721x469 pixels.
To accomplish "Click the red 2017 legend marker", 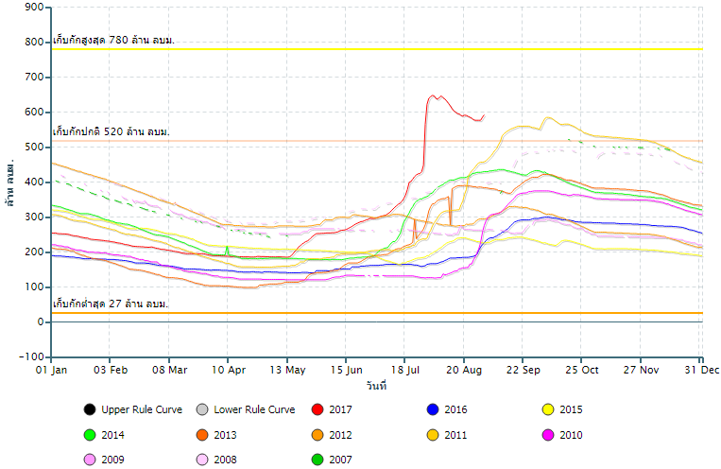I will click(x=318, y=409).
